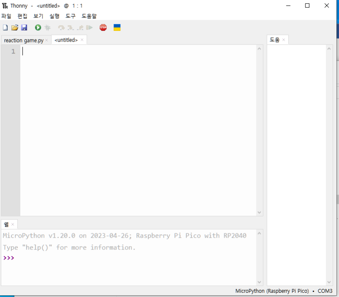Image resolution: width=339 pixels, height=297 pixels.
Task: Open the MicroPython (Raspberry Pi Pico) interpreter selector
Action: (x=272, y=291)
